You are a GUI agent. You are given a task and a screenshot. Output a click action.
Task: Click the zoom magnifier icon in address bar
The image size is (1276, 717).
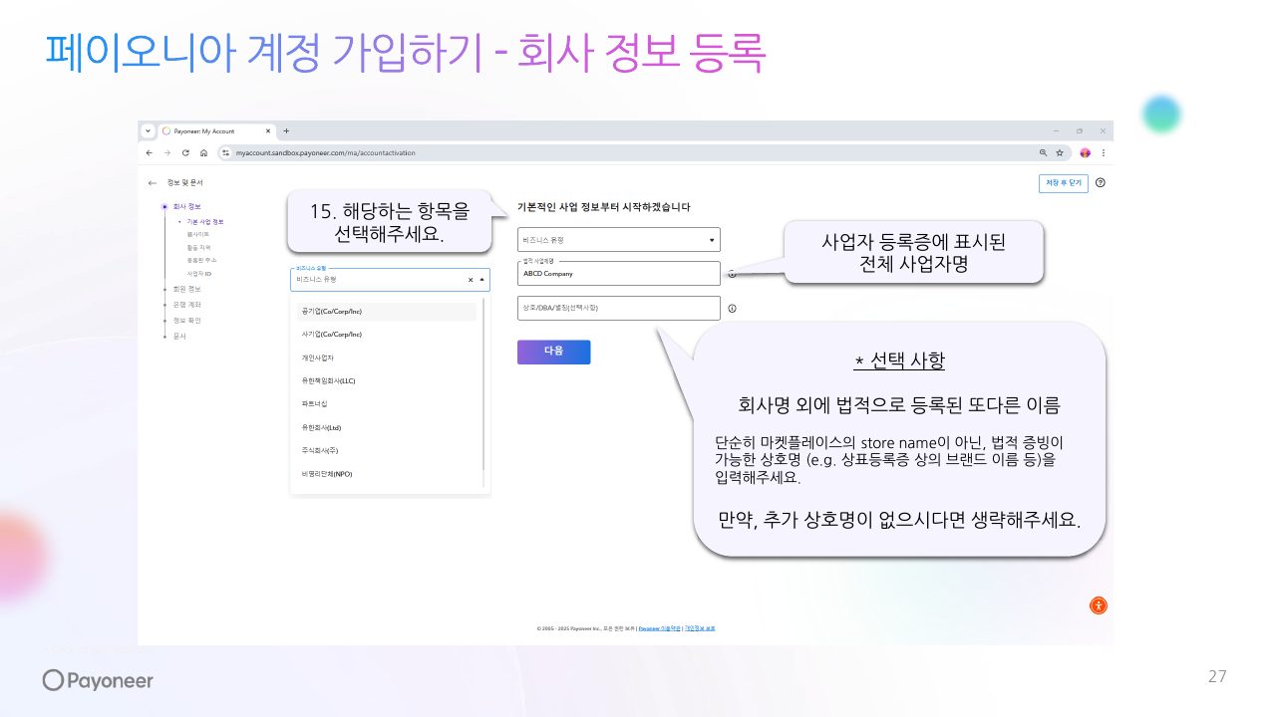1043,152
